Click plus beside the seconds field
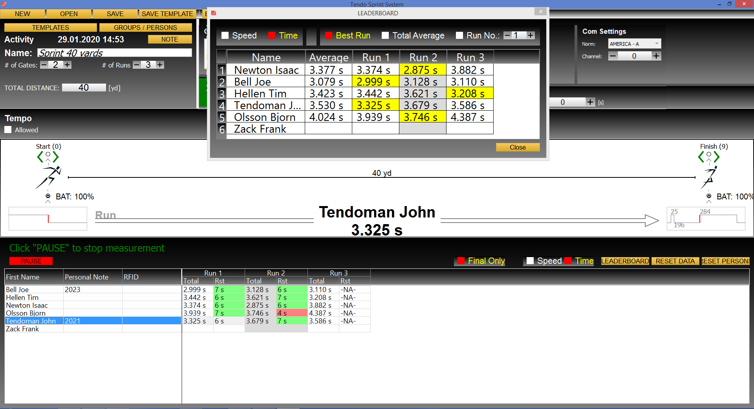 [590, 102]
